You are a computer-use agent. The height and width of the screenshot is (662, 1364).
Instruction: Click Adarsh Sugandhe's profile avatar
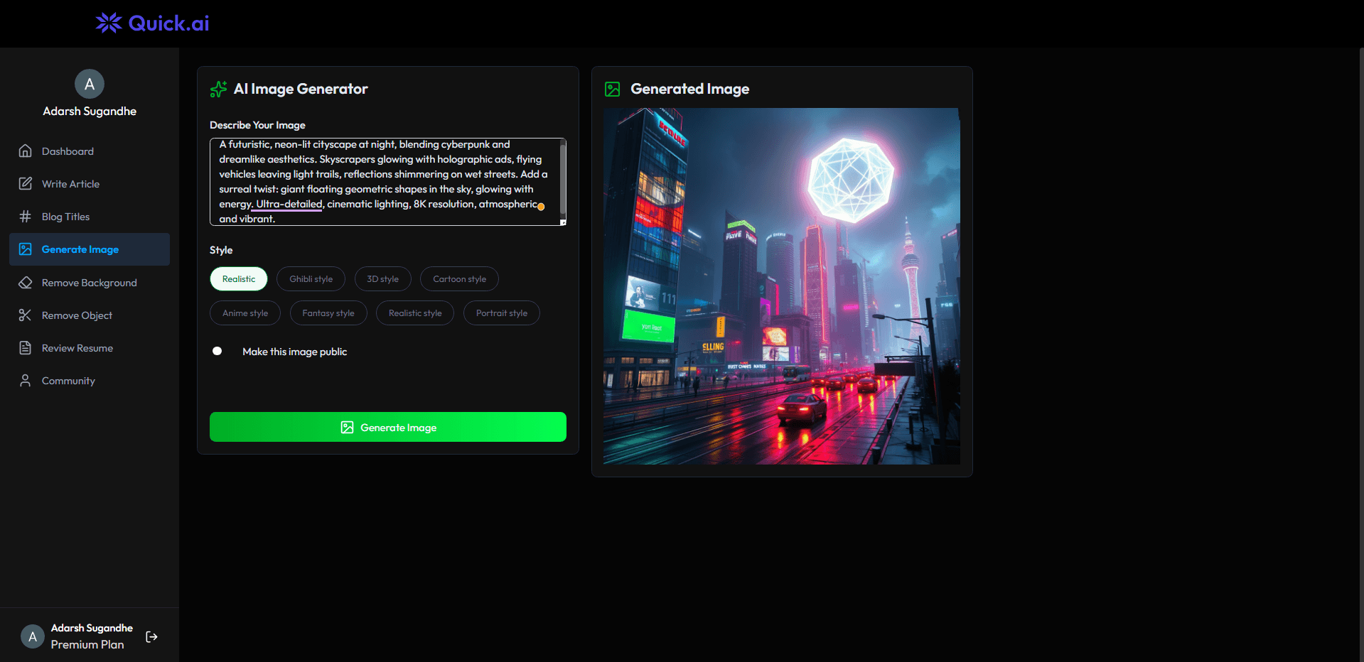click(89, 84)
